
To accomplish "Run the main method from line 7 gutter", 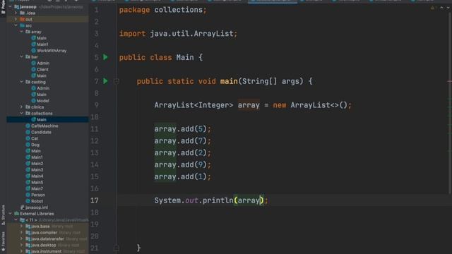I will [105, 81].
